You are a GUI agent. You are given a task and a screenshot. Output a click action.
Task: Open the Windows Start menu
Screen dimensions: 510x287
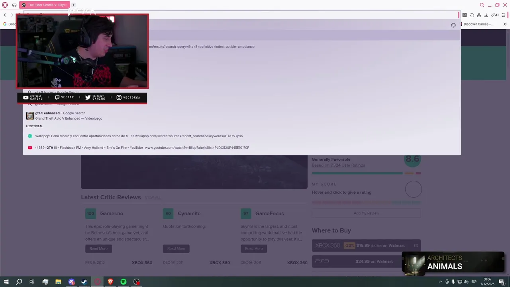[x=6, y=282]
